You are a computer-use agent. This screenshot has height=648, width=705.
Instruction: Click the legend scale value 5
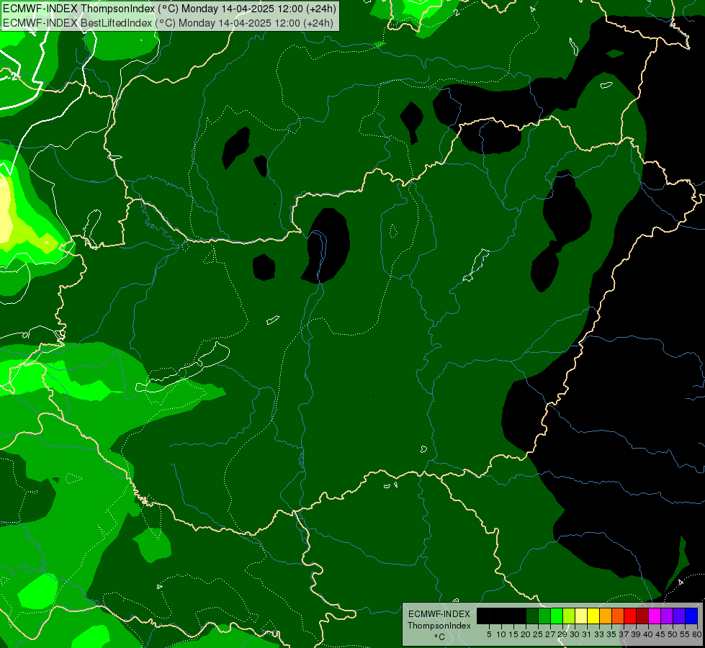tap(489, 634)
